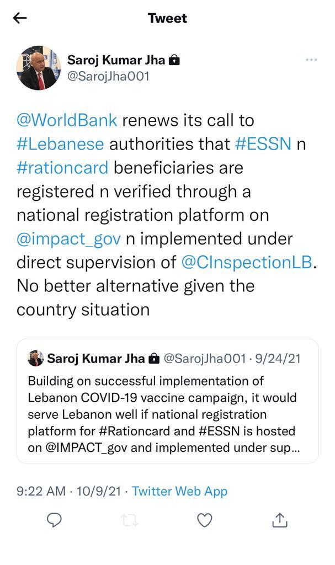The width and height of the screenshot is (335, 565).
Task: Tap the 9:22 AM · 10/9/21 timestamp
Action: click(68, 491)
